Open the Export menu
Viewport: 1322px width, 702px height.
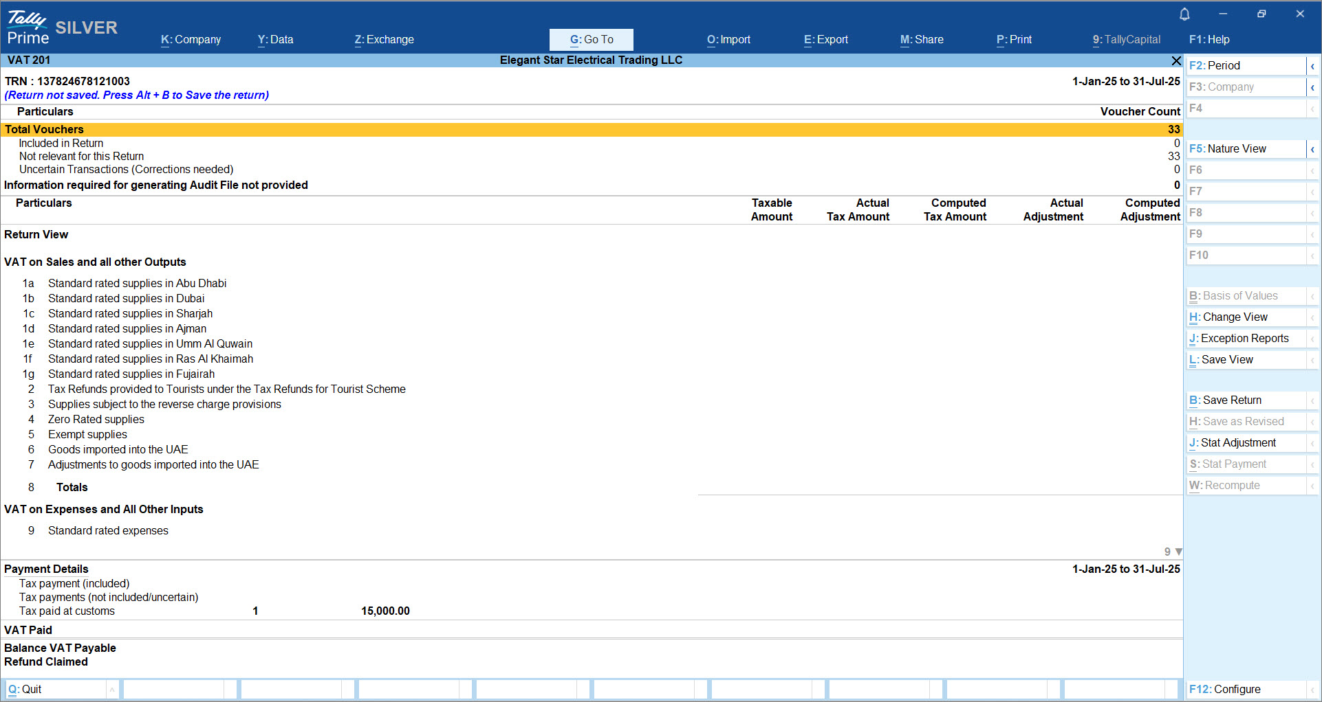[x=825, y=40]
